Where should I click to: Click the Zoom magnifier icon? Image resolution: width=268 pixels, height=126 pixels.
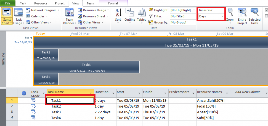pos(230,12)
